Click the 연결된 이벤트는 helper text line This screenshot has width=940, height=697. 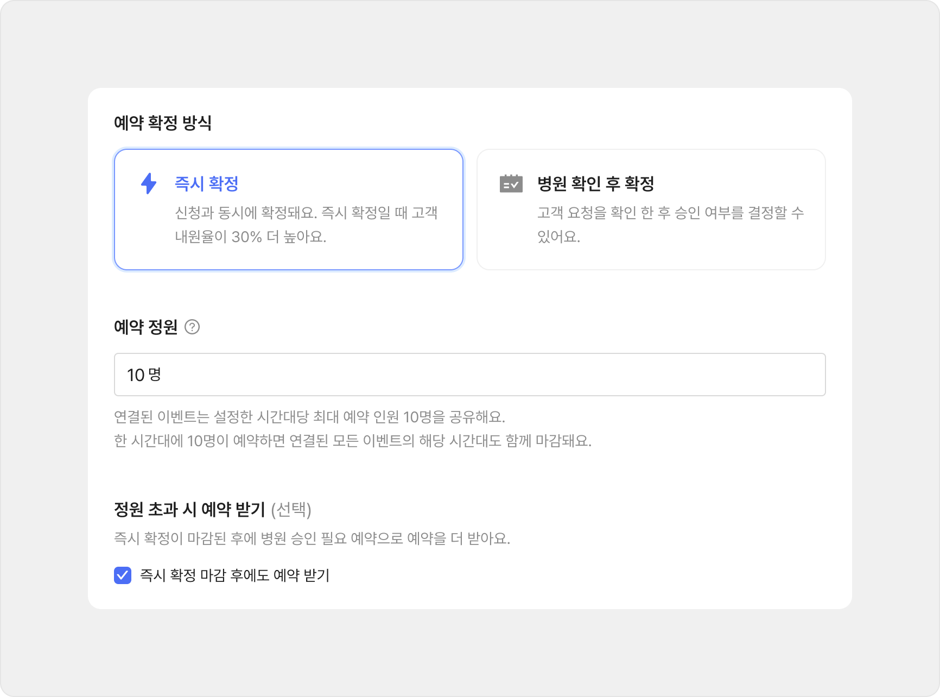click(x=309, y=417)
